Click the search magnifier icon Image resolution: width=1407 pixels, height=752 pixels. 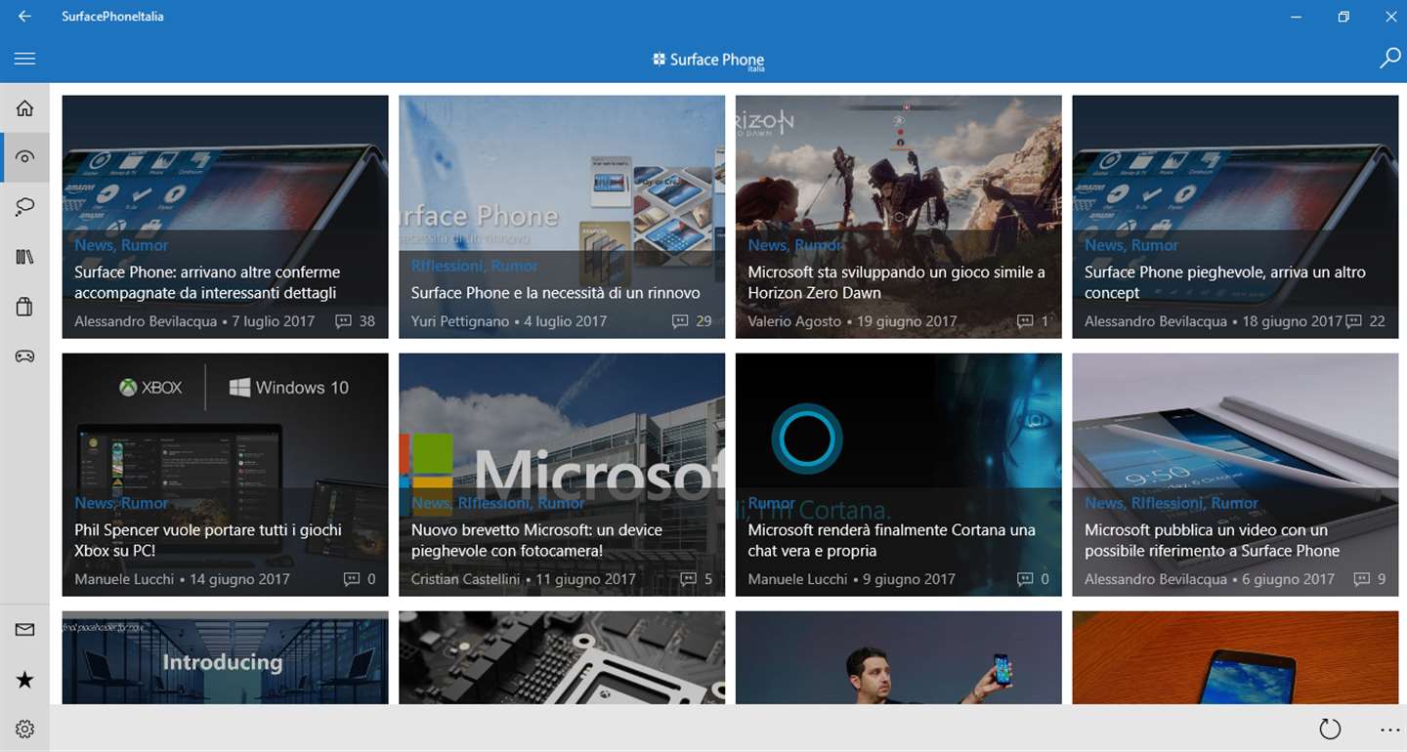[1389, 59]
